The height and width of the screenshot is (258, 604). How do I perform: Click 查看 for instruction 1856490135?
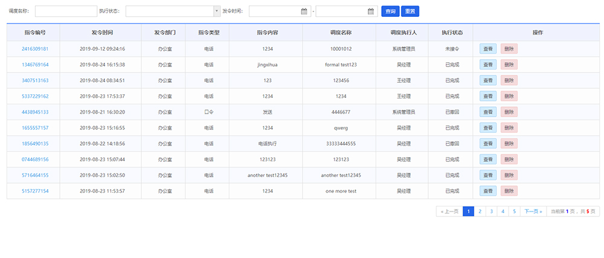click(487, 144)
